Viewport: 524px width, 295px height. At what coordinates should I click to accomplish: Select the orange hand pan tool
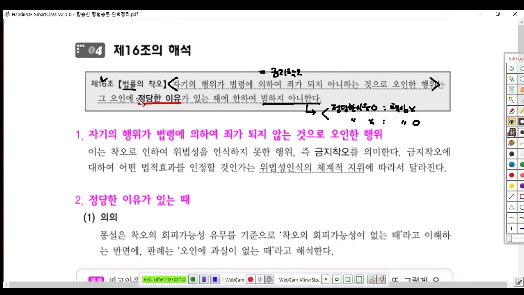pyautogui.click(x=521, y=89)
